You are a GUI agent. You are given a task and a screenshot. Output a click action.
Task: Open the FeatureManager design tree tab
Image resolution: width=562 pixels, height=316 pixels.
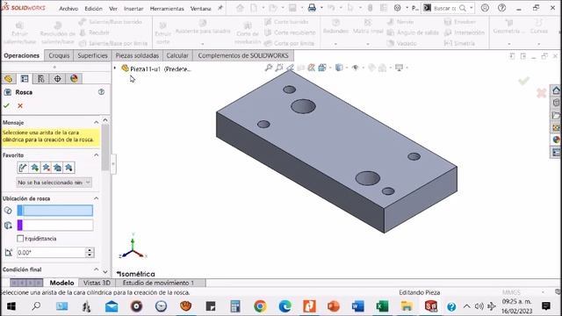tap(8, 78)
